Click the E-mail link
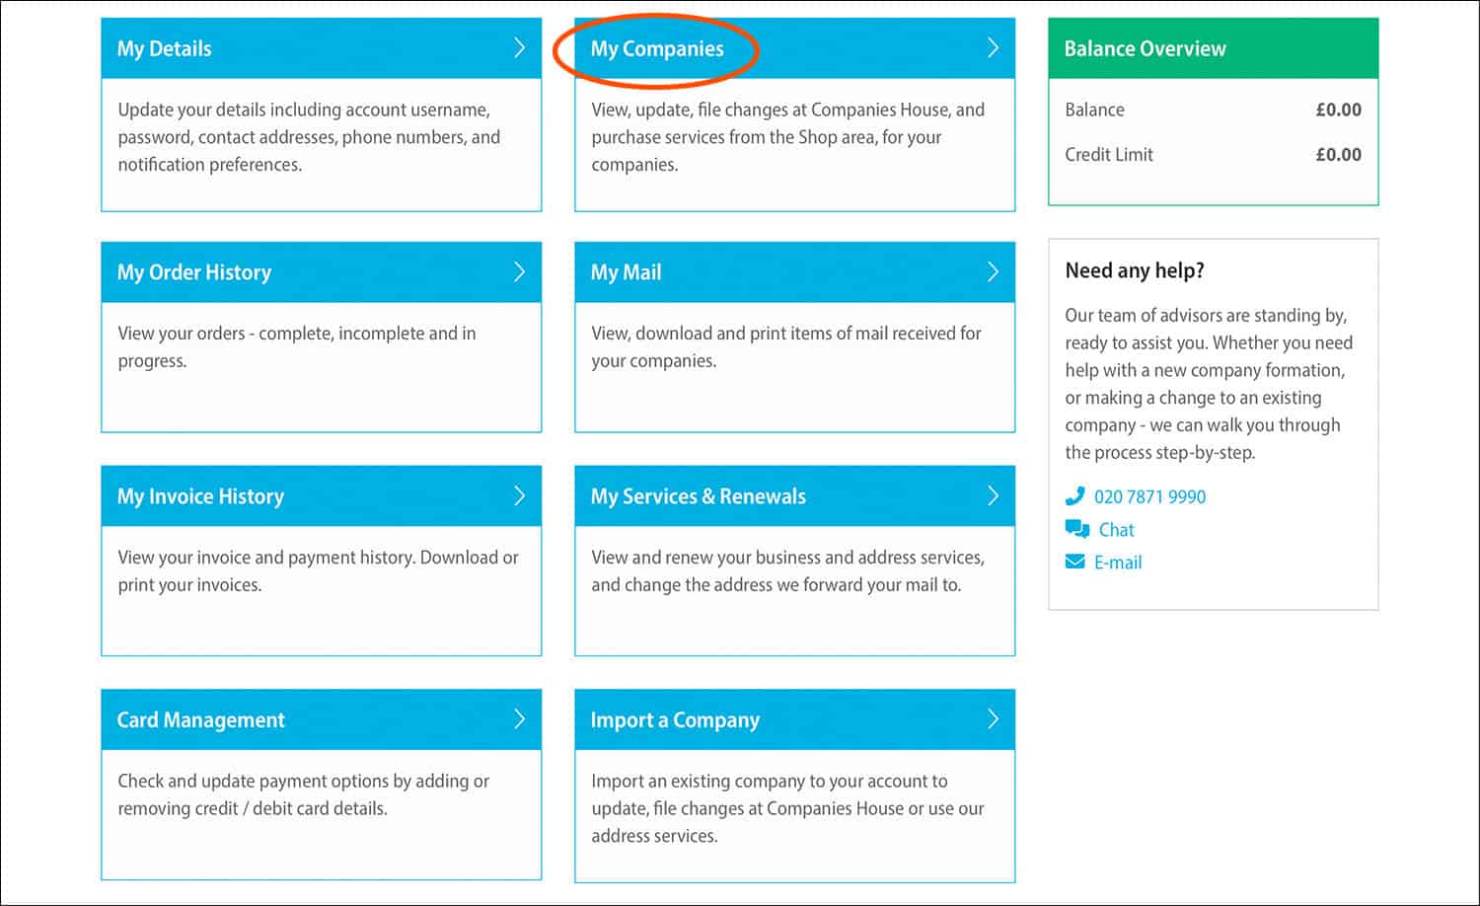Image resolution: width=1480 pixels, height=906 pixels. tap(1117, 562)
